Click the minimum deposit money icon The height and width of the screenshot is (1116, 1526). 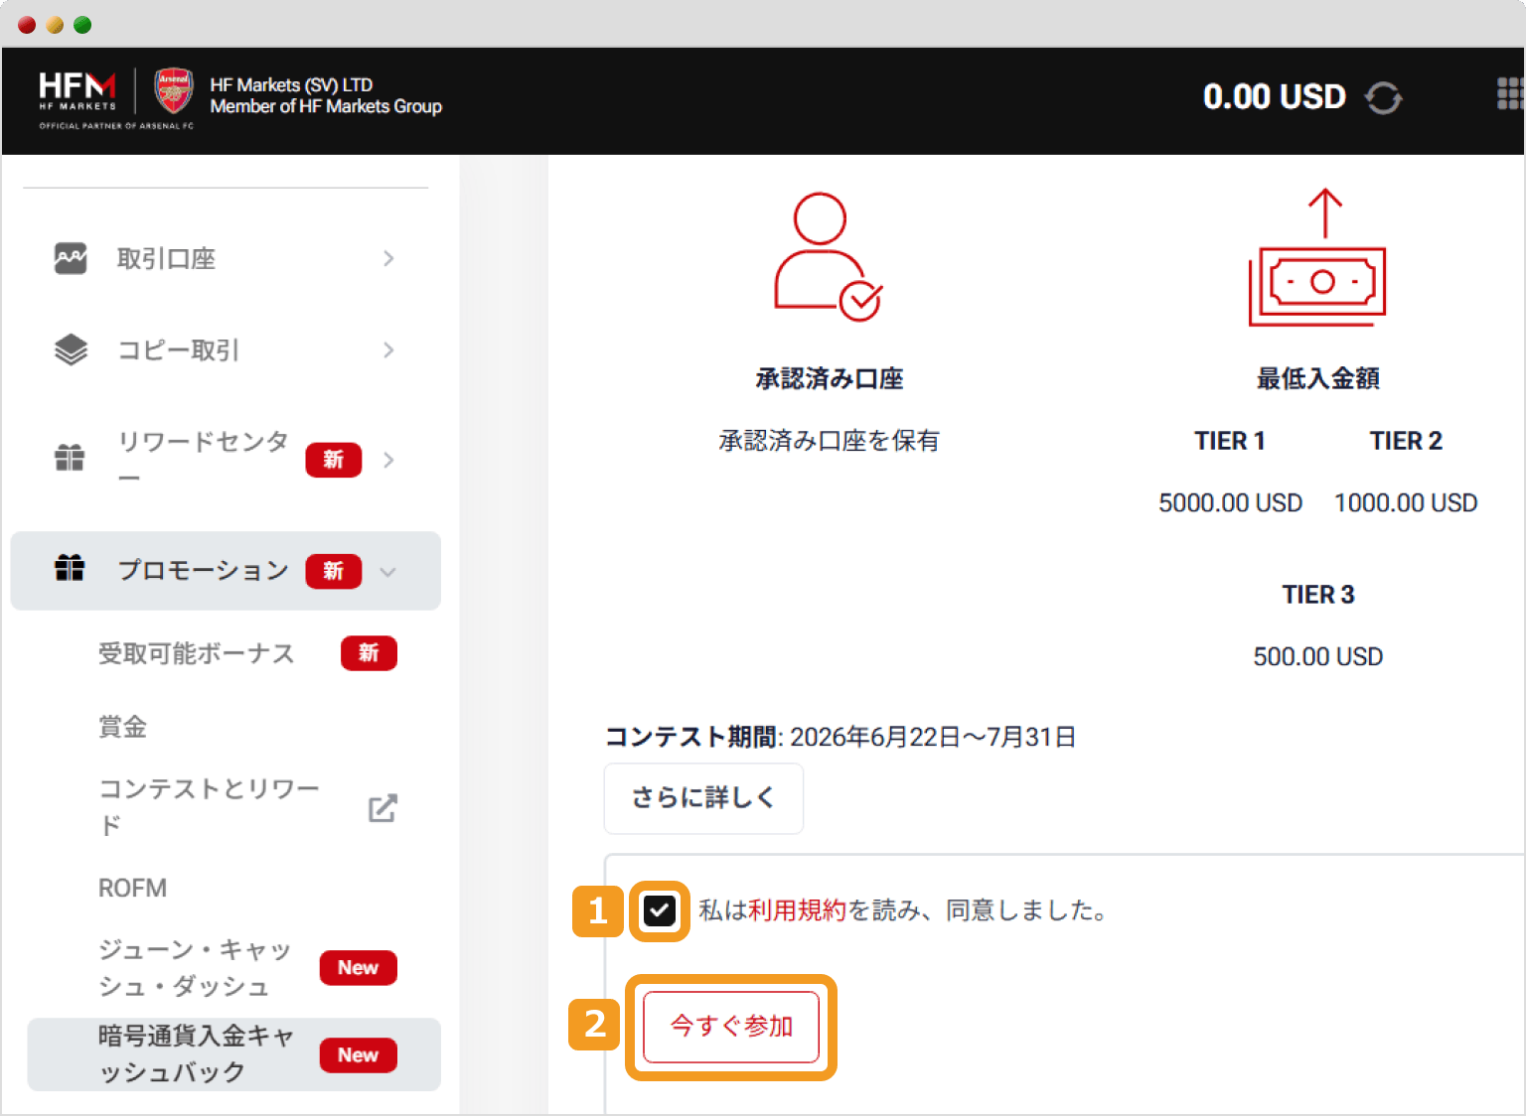coord(1317,257)
